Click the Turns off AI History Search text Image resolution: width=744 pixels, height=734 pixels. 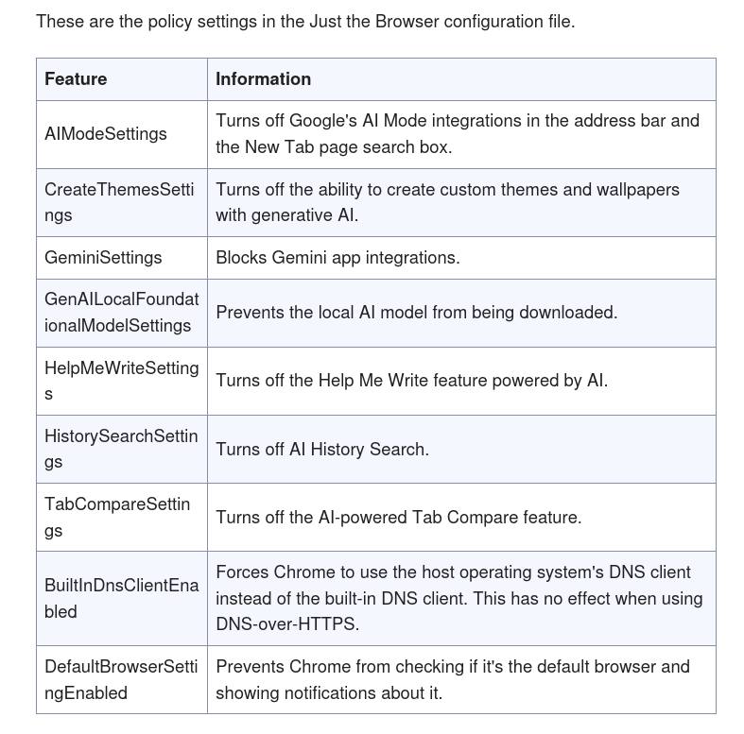point(322,450)
